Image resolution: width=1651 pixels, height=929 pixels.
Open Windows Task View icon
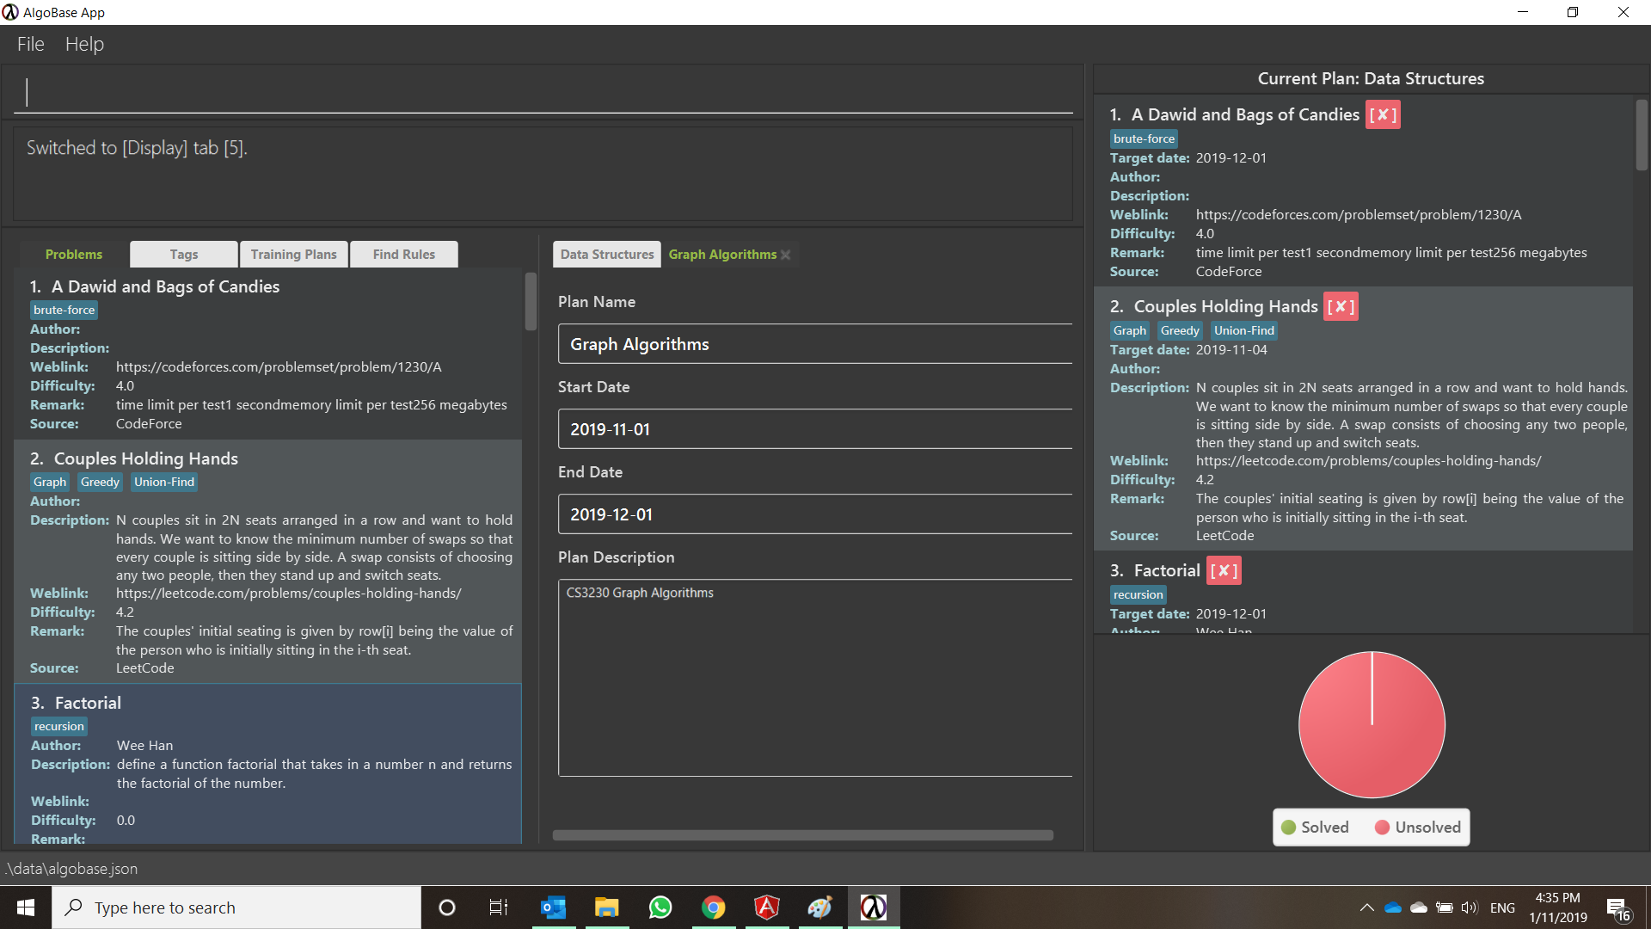[x=499, y=907]
